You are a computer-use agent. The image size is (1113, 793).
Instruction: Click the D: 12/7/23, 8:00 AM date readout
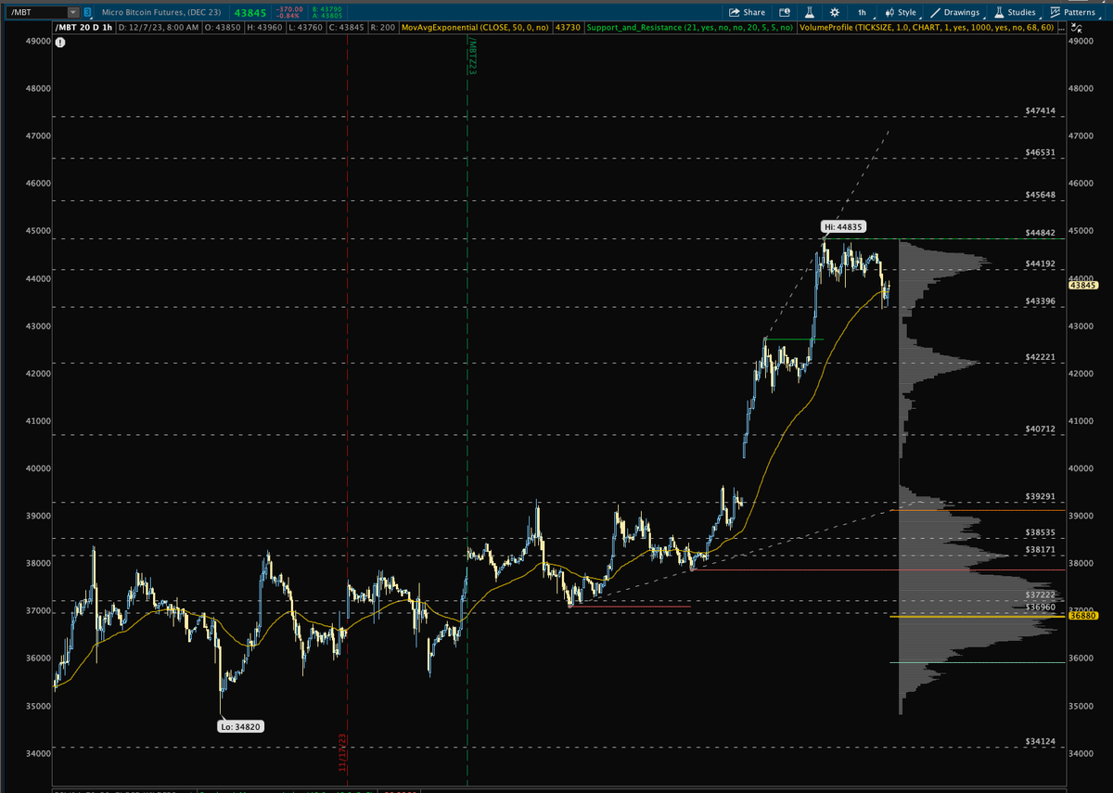159,28
